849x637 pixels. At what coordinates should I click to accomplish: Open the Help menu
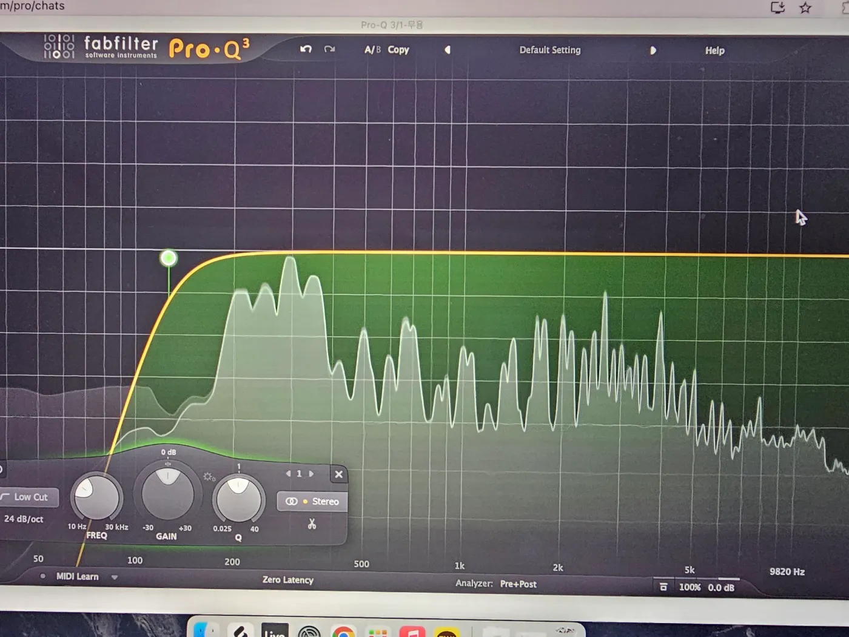[714, 51]
